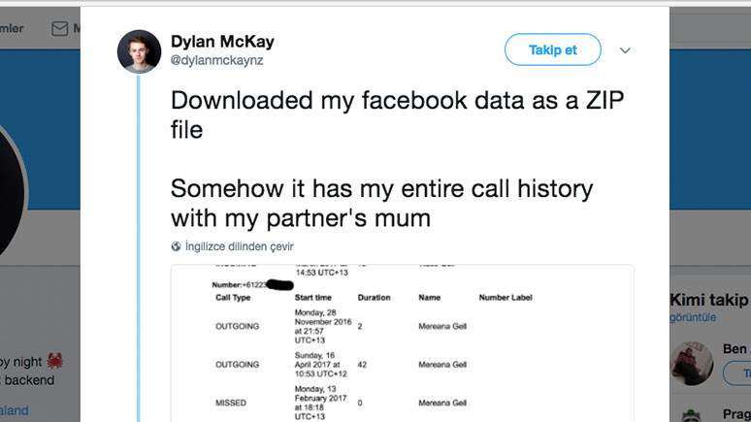Click Dylan McKay's profile avatar
Screen dimensions: 751x422
[139, 51]
